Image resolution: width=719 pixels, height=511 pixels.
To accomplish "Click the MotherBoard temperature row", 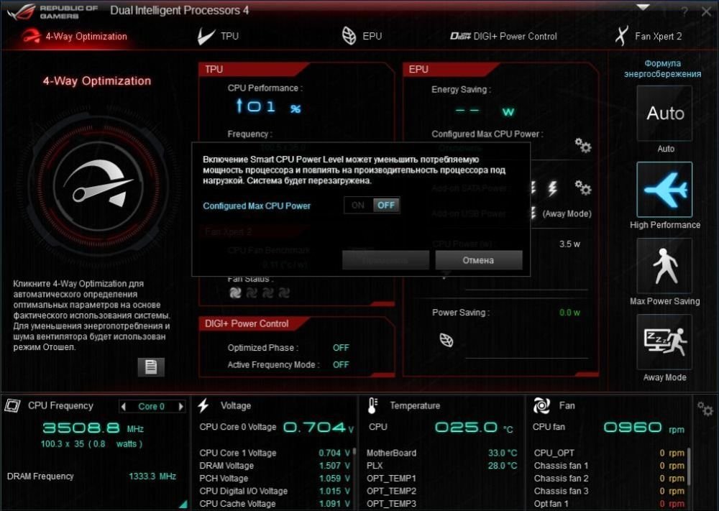I will pos(441,453).
